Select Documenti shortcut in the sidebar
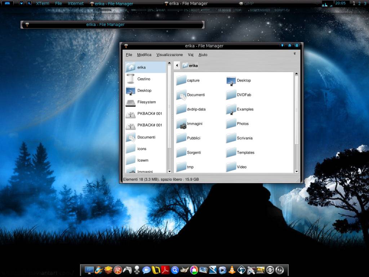Viewport: 369px width, 277px height. point(146,137)
